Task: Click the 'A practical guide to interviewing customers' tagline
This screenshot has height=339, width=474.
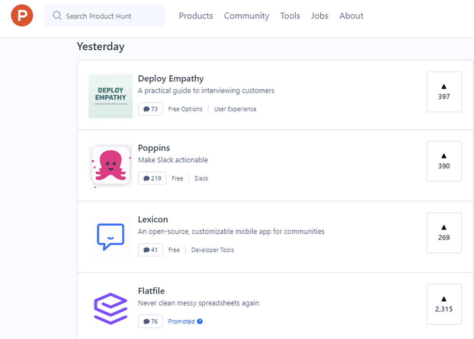Action: pos(206,91)
